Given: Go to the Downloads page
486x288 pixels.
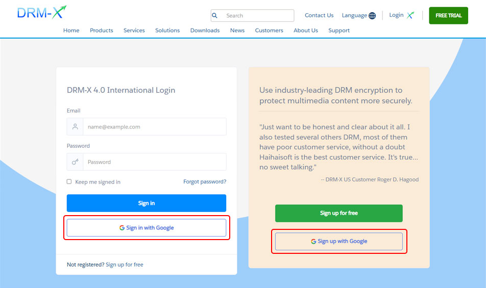Looking at the screenshot, I should point(205,31).
